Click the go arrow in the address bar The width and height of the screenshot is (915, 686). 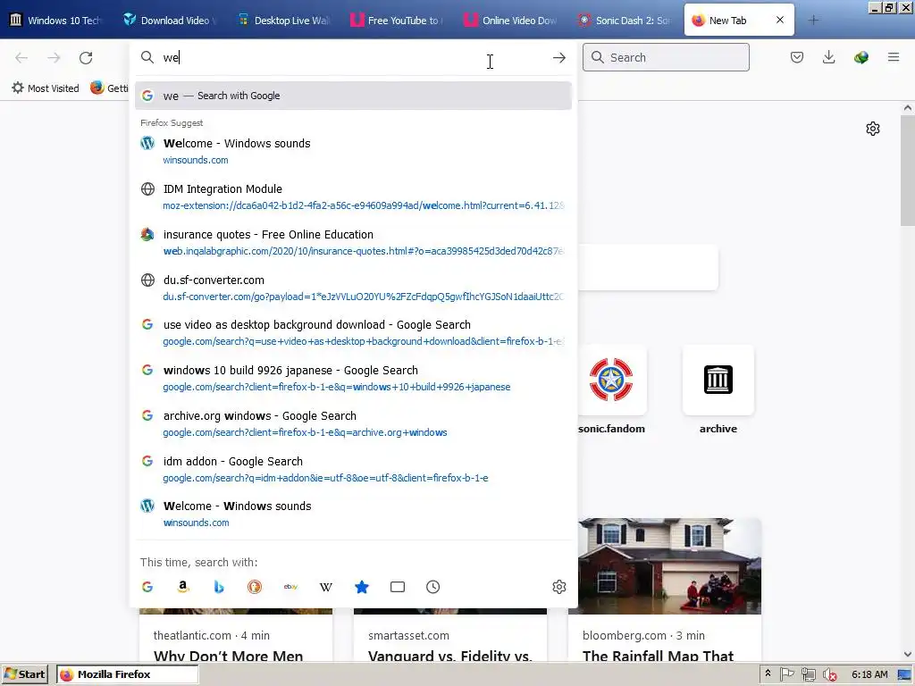[559, 58]
